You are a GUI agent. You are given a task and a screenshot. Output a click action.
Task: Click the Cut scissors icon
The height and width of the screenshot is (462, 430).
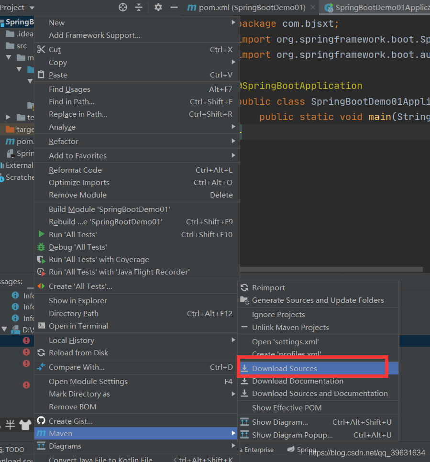coord(41,50)
